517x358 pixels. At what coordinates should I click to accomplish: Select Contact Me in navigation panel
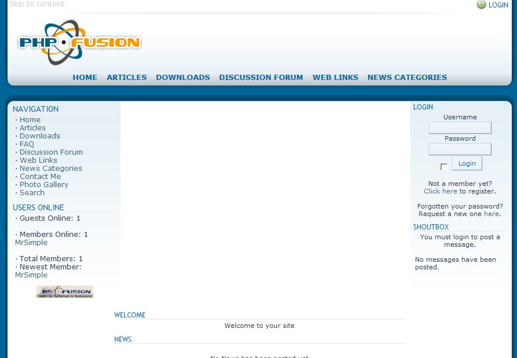(x=40, y=177)
